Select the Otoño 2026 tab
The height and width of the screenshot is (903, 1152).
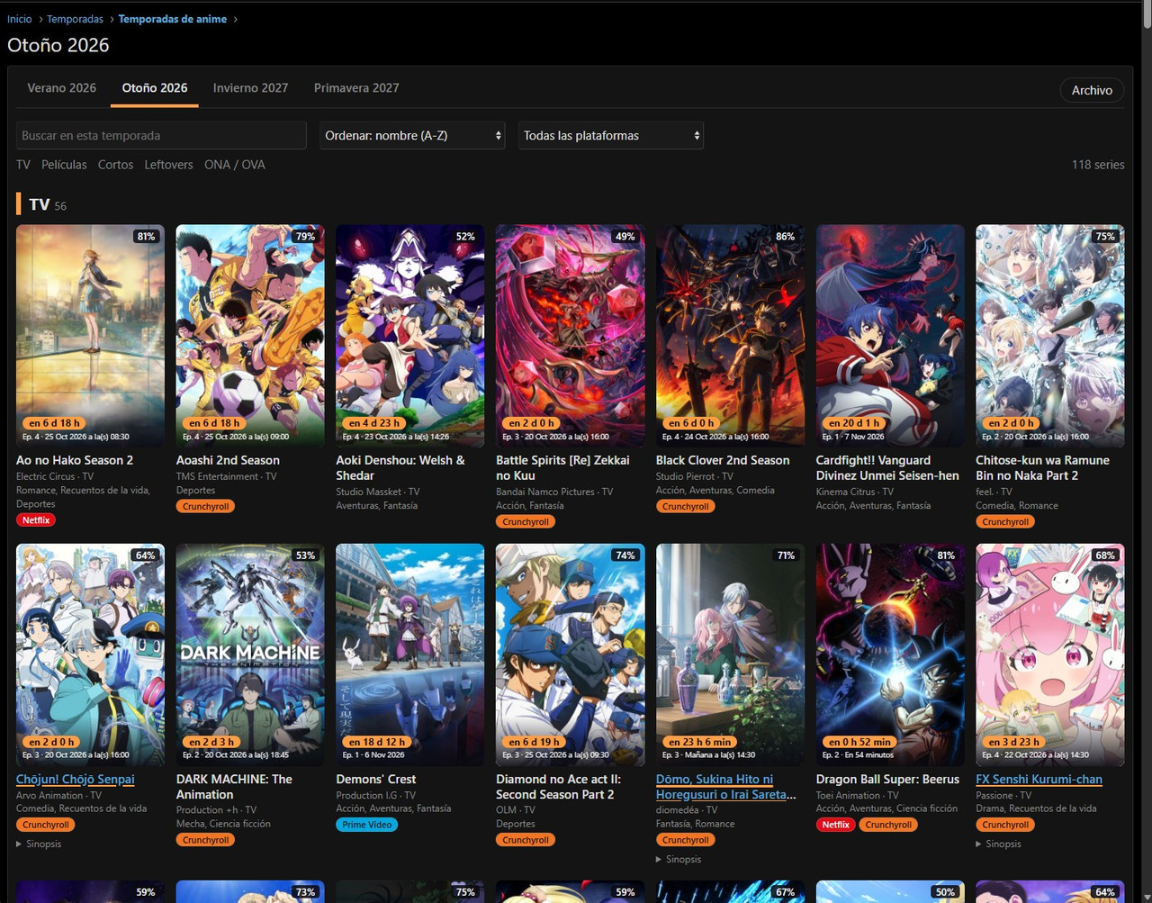click(x=155, y=88)
